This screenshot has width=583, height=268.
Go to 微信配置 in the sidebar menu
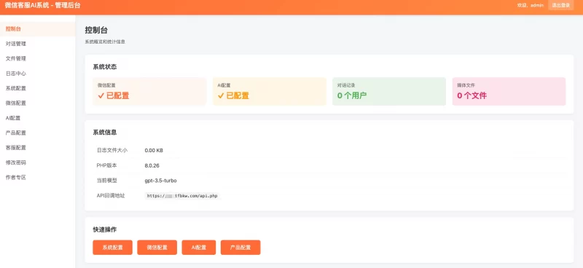click(x=38, y=103)
